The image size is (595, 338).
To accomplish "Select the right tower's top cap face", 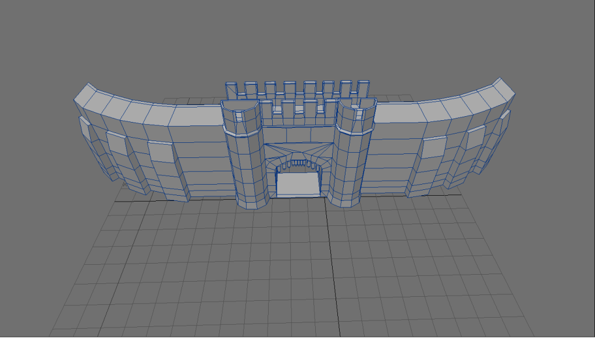I will point(355,106).
